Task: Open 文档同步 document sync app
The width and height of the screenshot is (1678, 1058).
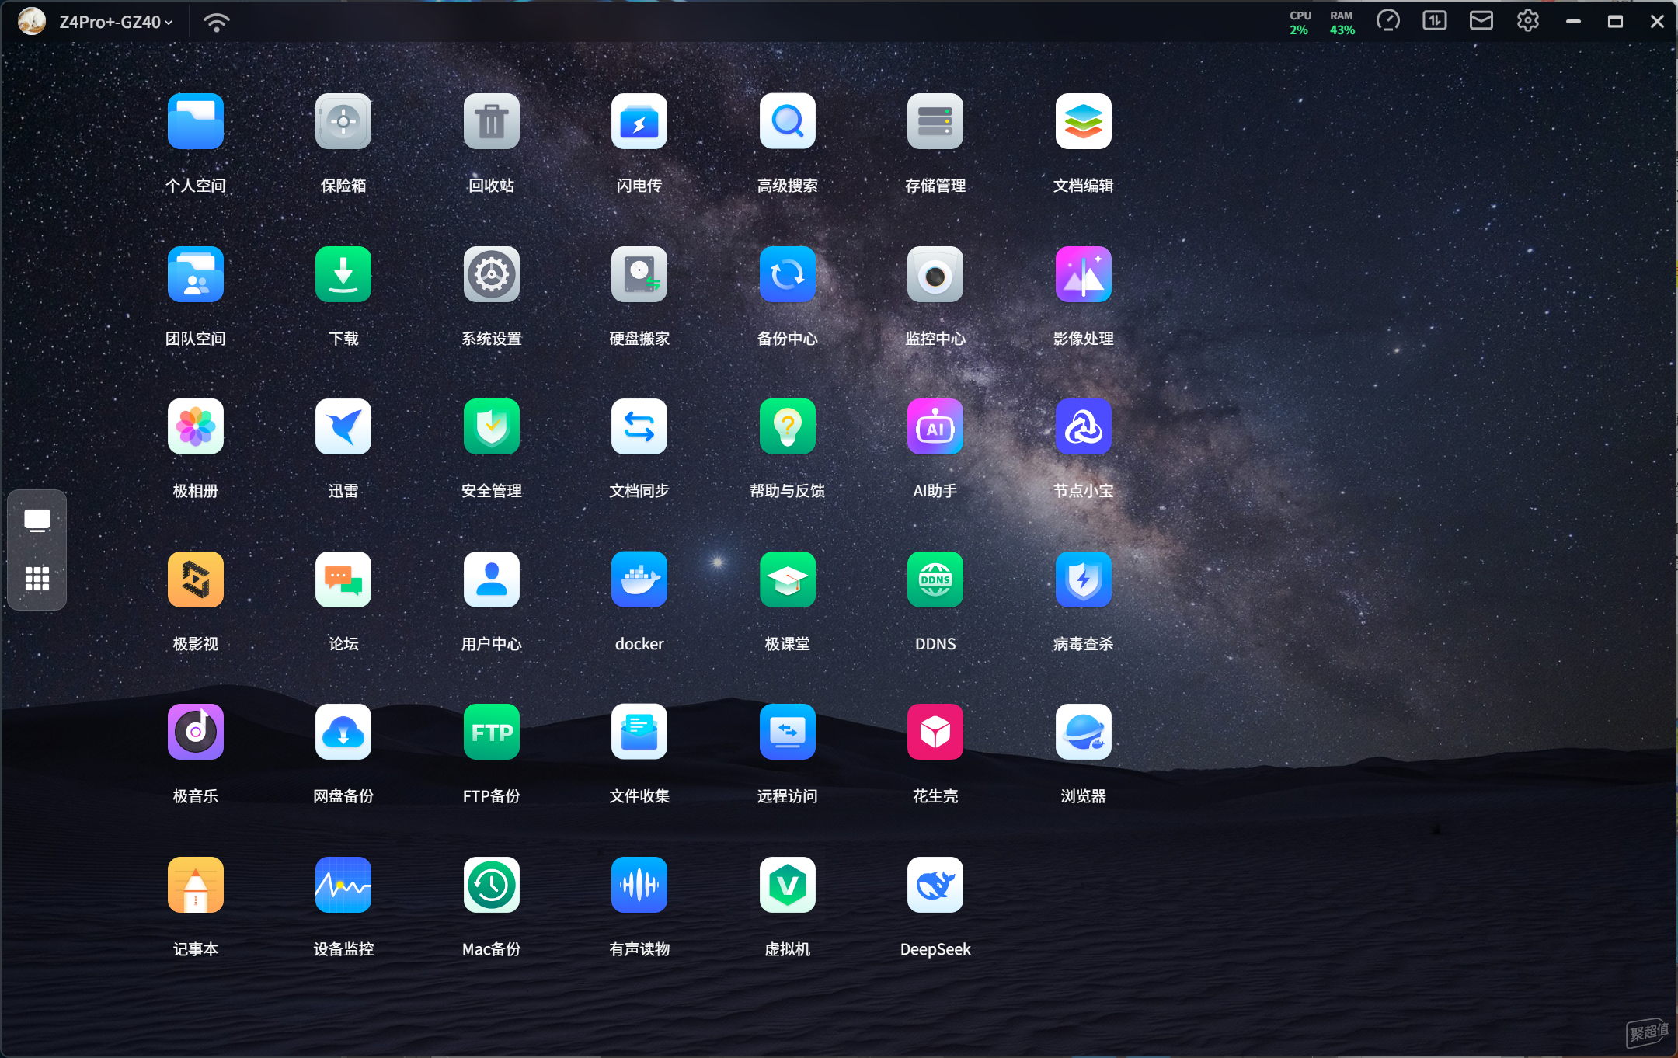Action: 639,427
